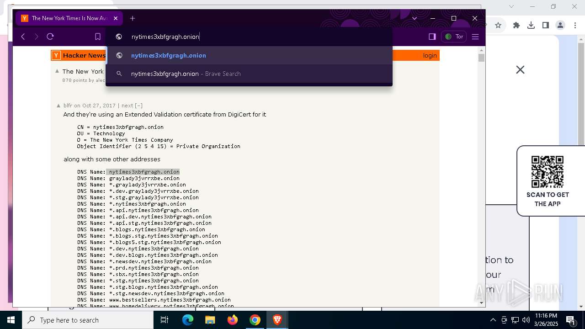
Task: Switch to Chrome from taskbar
Action: (x=255, y=320)
